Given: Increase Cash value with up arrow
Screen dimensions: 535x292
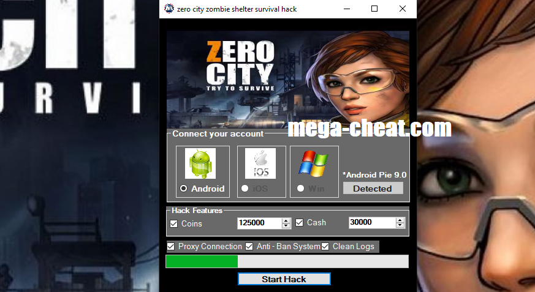Looking at the screenshot, I should click(x=400, y=220).
